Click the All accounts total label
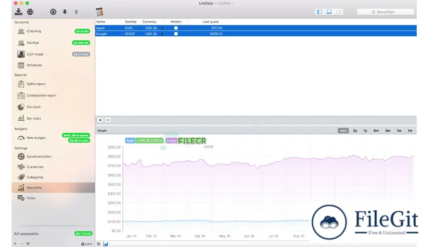This screenshot has width=428, height=247. pos(26,234)
